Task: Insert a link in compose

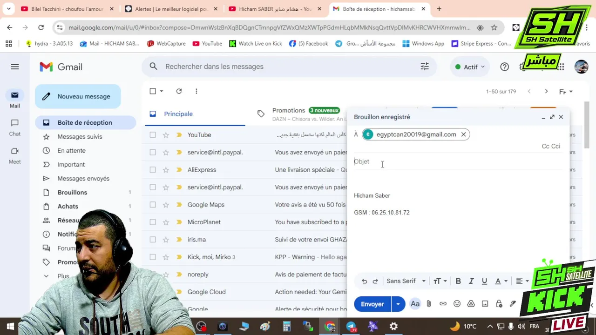Action: pyautogui.click(x=443, y=304)
